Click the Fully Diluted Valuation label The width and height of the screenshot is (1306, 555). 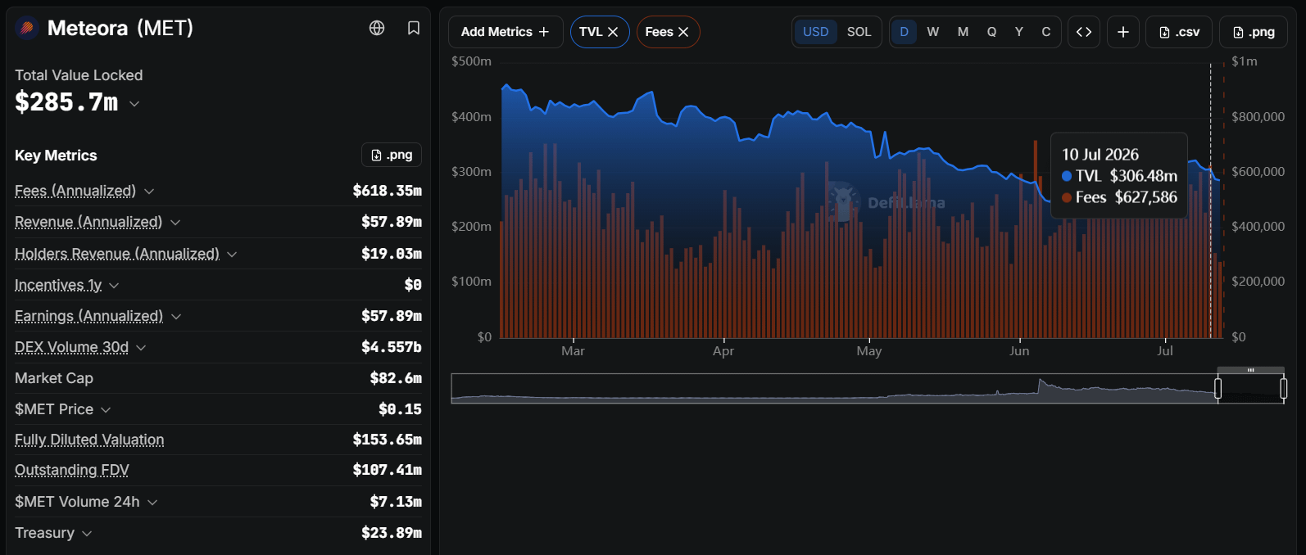point(89,440)
